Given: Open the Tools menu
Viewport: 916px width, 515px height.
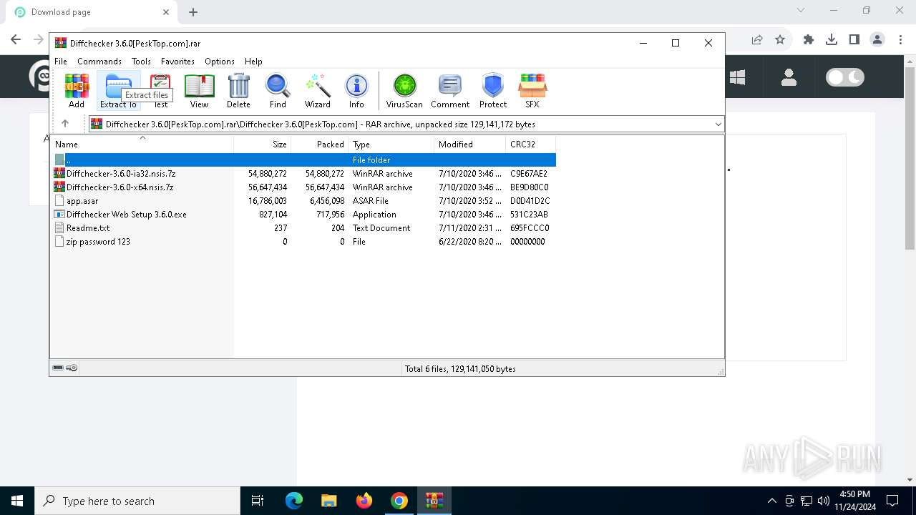Looking at the screenshot, I should [141, 62].
